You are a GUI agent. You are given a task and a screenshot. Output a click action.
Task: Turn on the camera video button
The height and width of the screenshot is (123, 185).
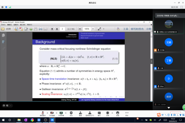coord(52,114)
